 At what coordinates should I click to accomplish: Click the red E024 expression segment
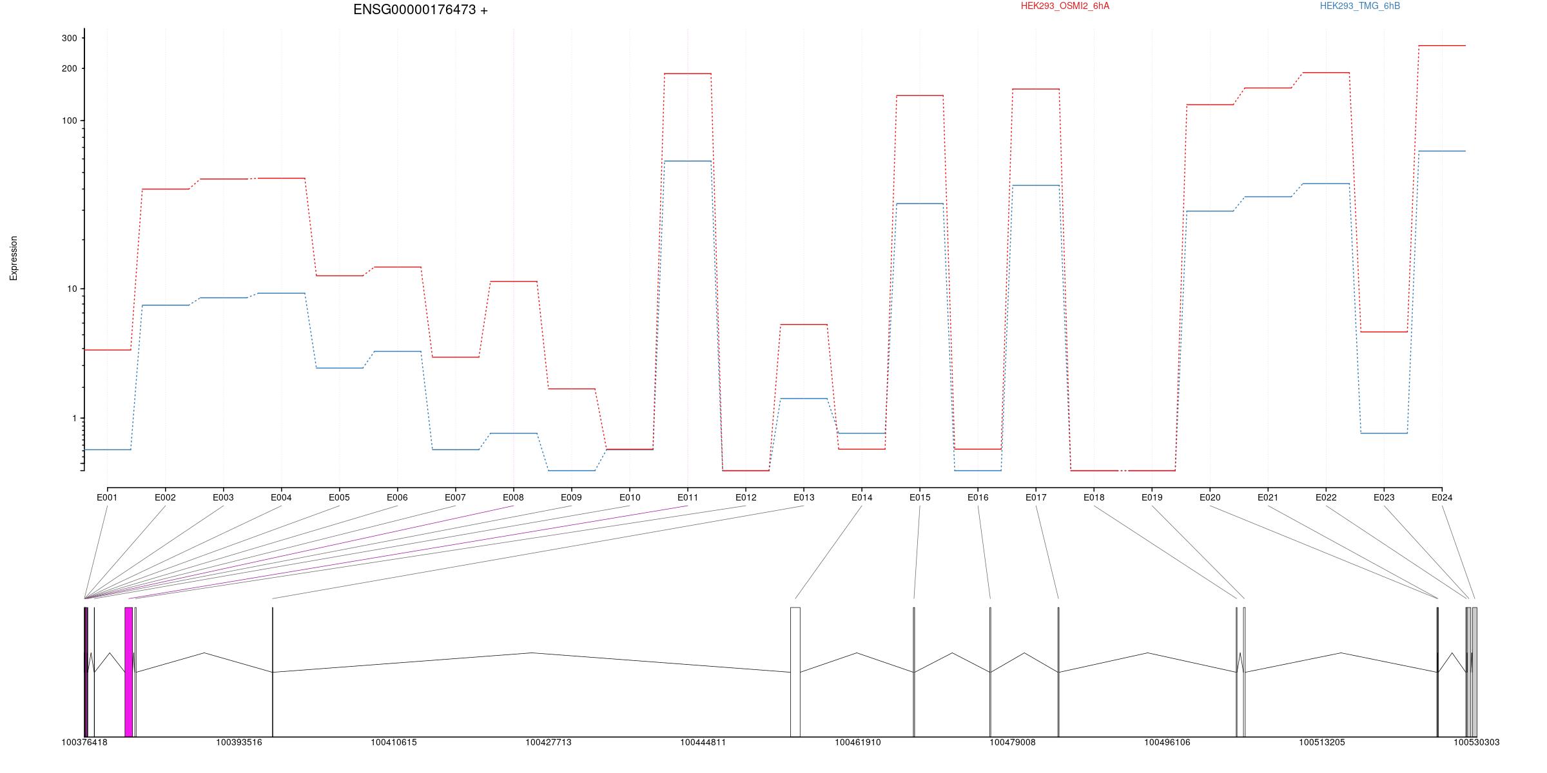coord(1442,46)
